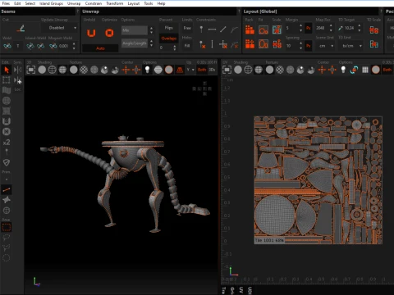Open the TD Unit tx/cm dropdown
This screenshot has width=394, height=295.
point(351,46)
